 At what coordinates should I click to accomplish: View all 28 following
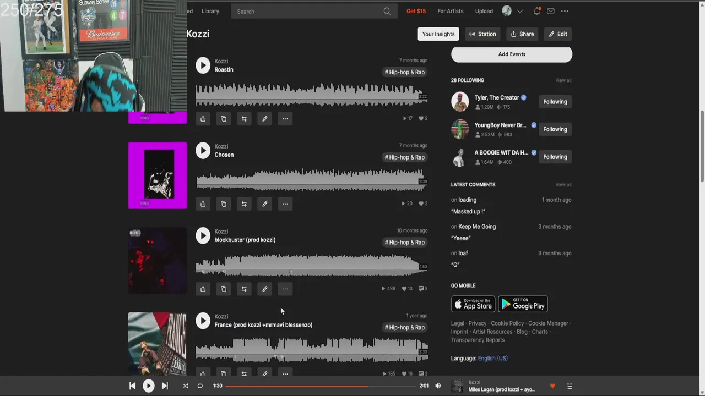pyautogui.click(x=563, y=80)
